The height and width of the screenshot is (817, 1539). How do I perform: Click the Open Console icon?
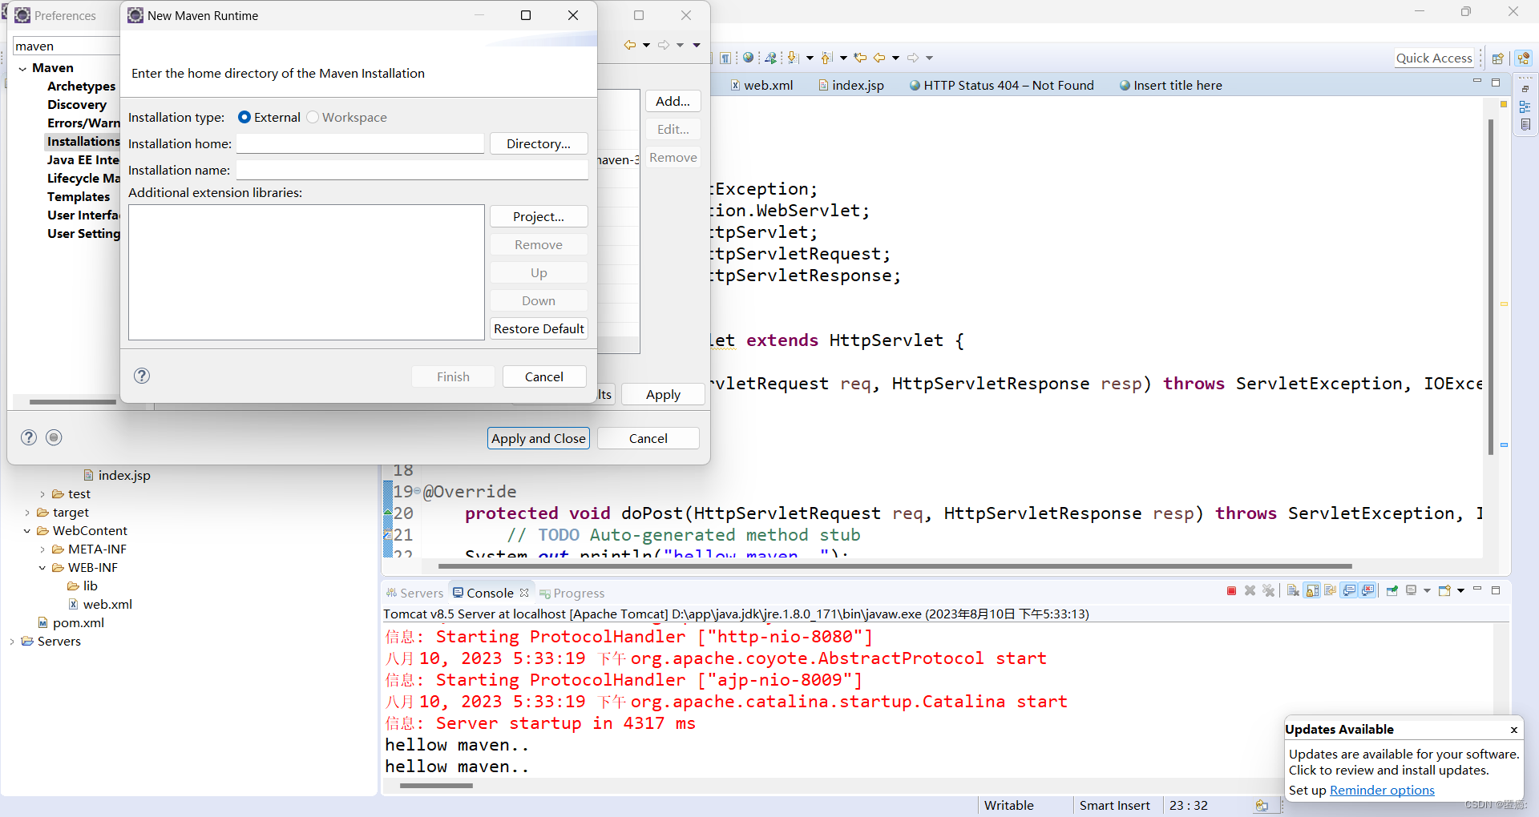pos(1444,591)
